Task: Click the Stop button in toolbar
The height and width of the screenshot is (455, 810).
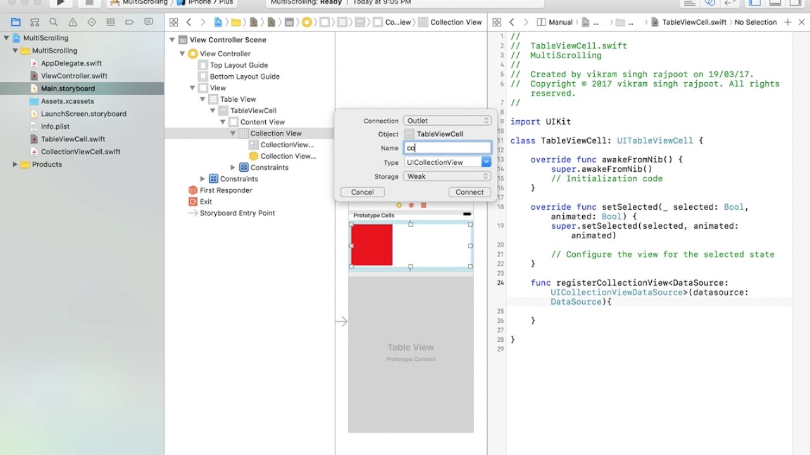Action: pos(89,3)
